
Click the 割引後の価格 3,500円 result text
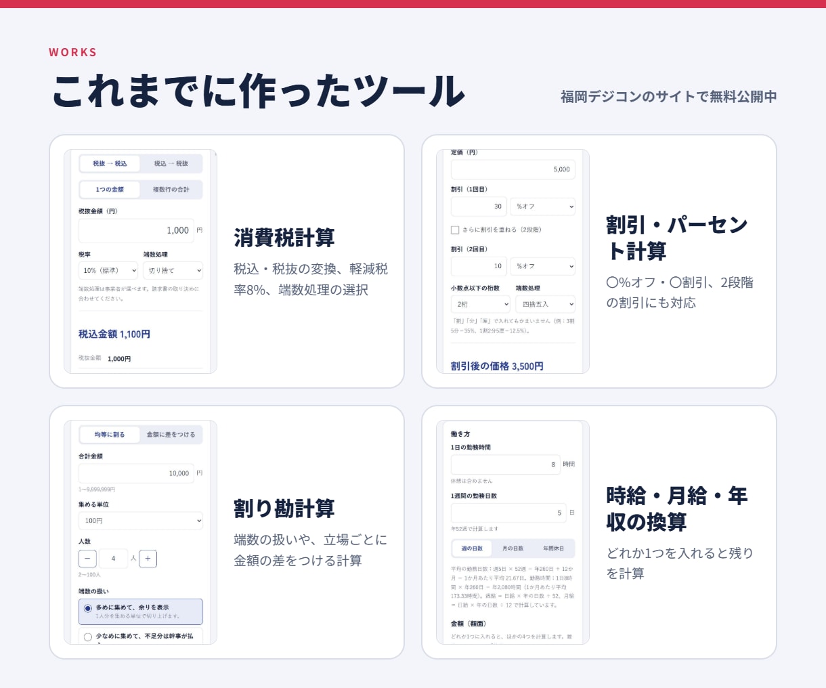497,366
